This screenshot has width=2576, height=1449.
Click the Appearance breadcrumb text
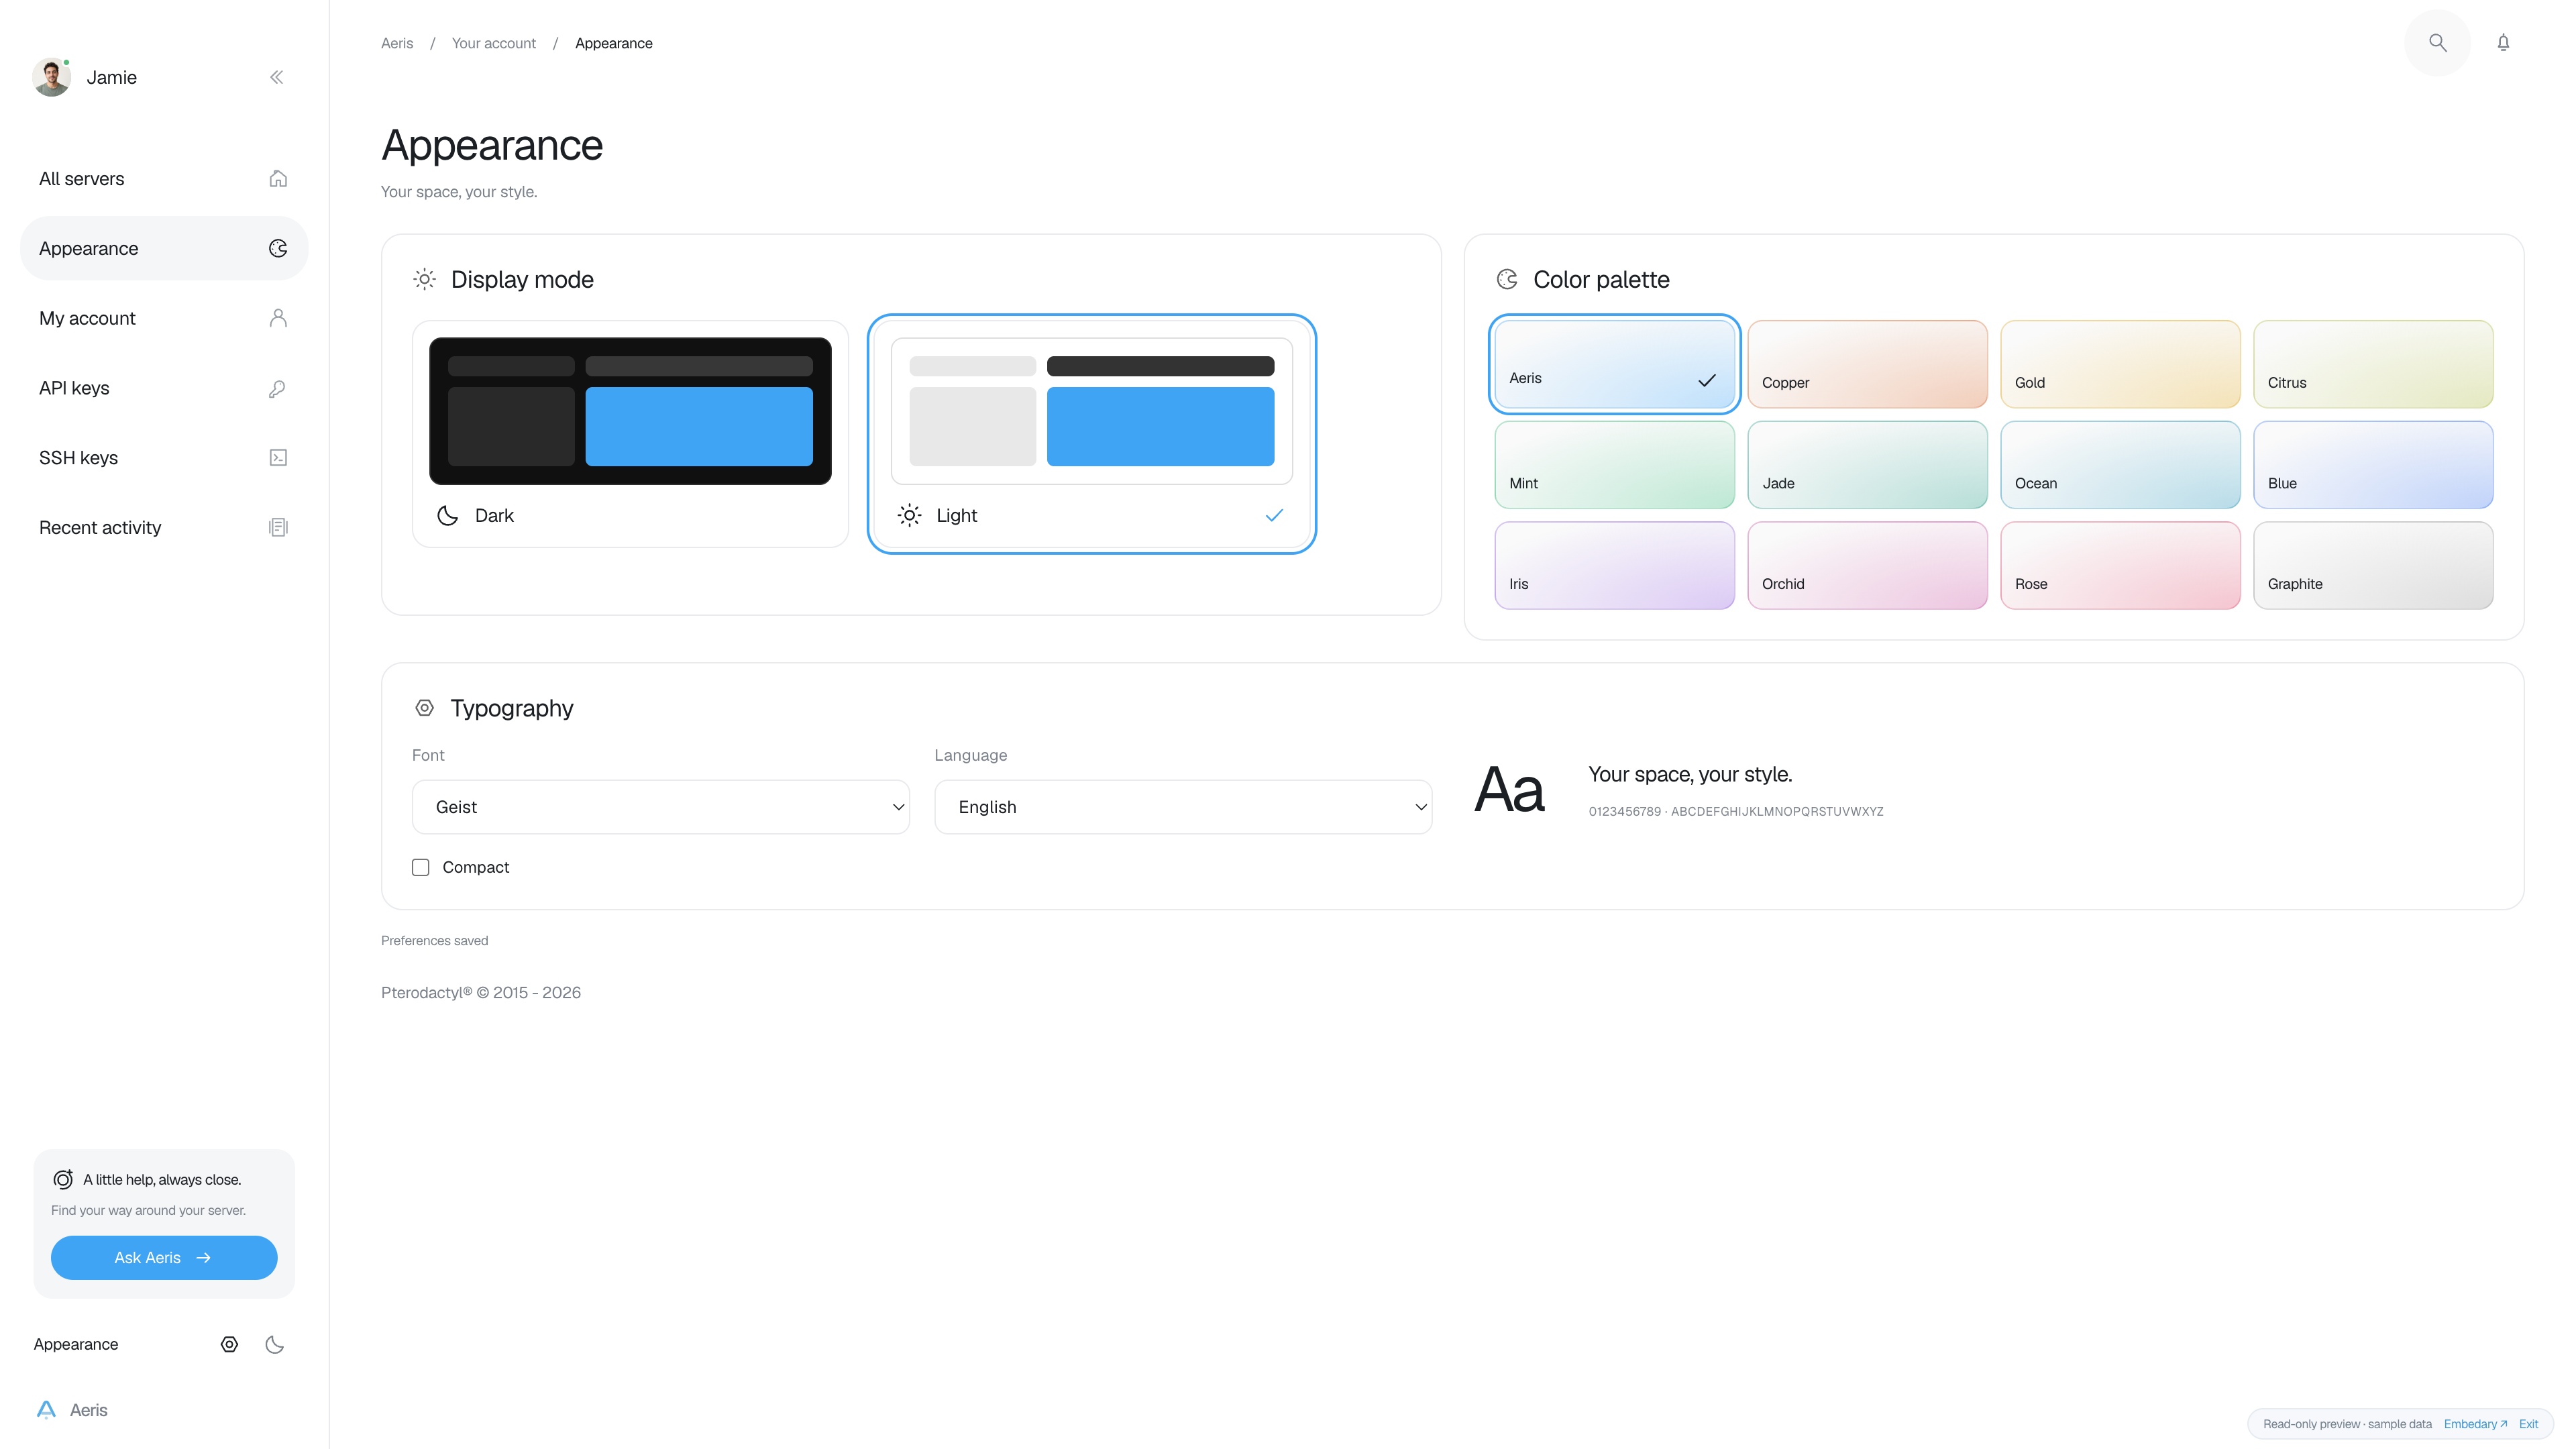pos(614,43)
